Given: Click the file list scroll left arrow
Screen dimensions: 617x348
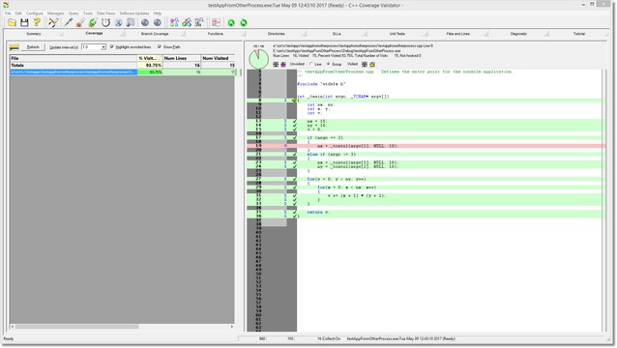Looking at the screenshot, I should point(13,327).
